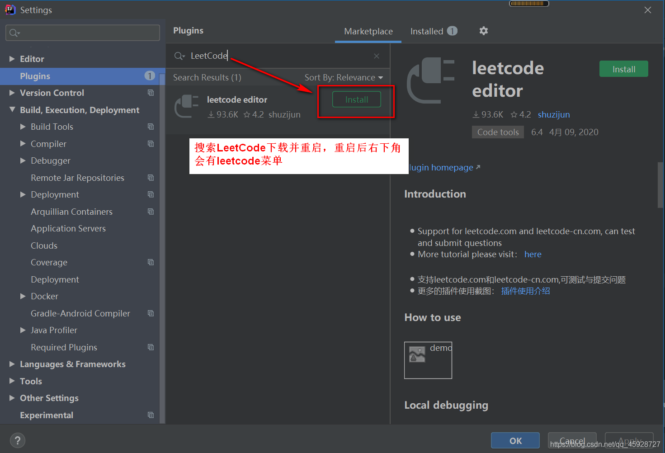665x453 pixels.
Task: Expand the Compiler node
Action: click(x=23, y=144)
